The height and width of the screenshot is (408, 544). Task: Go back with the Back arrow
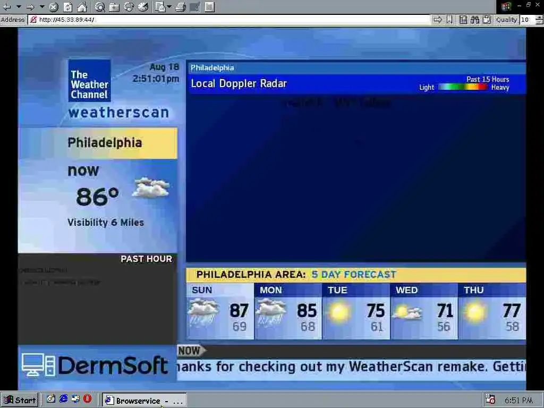coord(7,6)
